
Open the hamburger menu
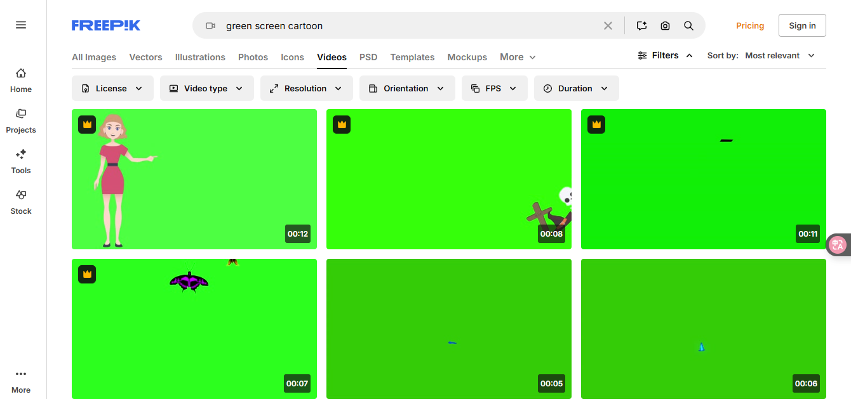click(21, 25)
